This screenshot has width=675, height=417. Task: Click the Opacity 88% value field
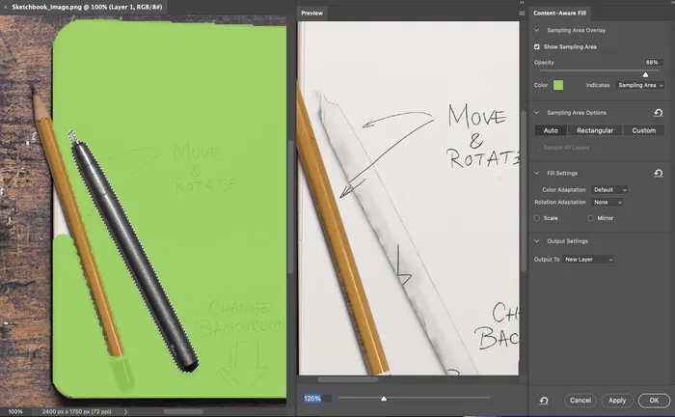[654, 63]
